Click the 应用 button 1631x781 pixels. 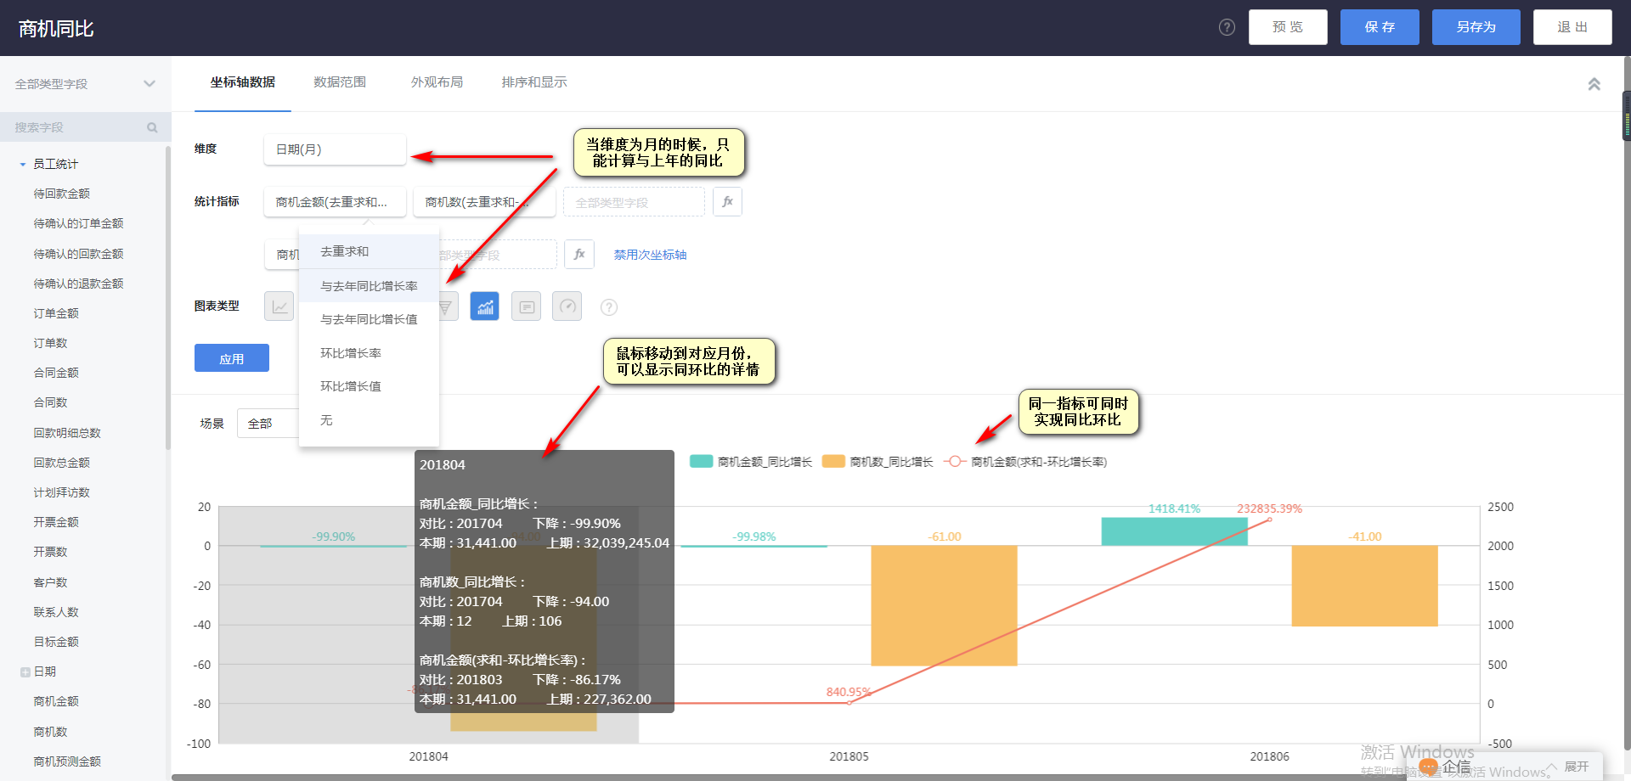[x=232, y=358]
